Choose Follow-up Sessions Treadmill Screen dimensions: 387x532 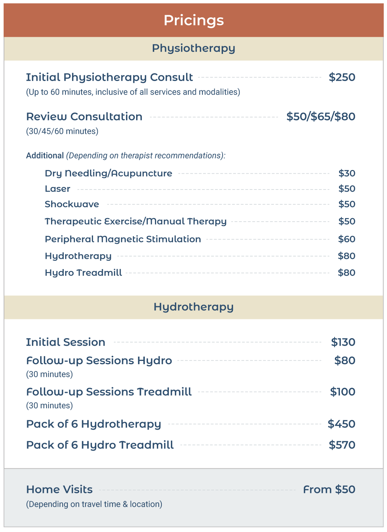tap(109, 392)
